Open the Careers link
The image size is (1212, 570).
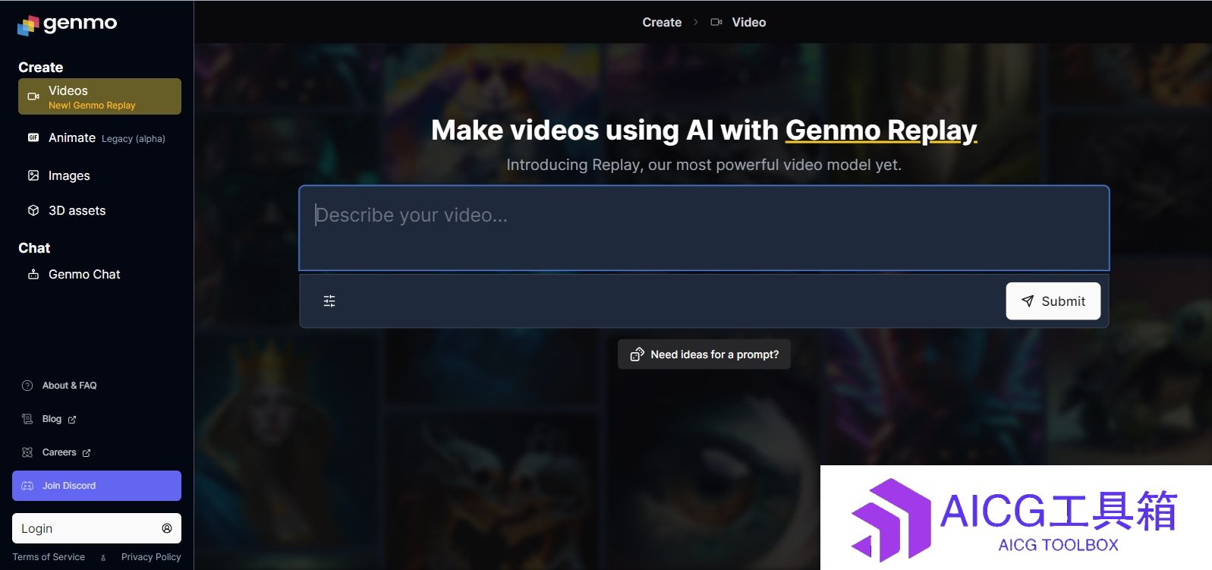(59, 452)
